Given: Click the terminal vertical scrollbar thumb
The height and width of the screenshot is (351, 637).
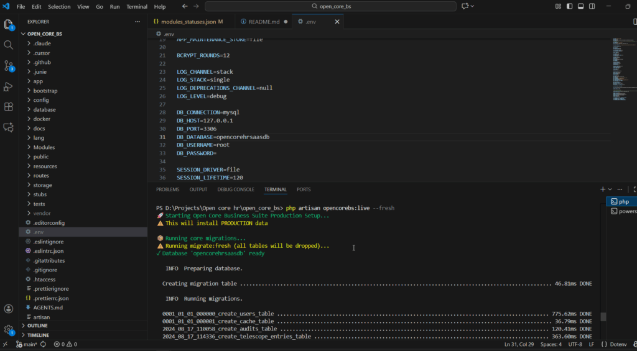Looking at the screenshot, I should (603, 317).
